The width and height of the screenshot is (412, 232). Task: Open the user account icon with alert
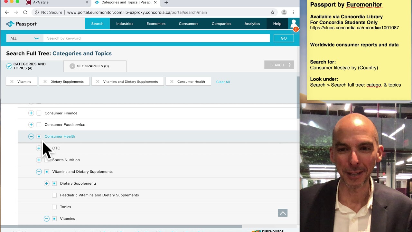click(294, 25)
